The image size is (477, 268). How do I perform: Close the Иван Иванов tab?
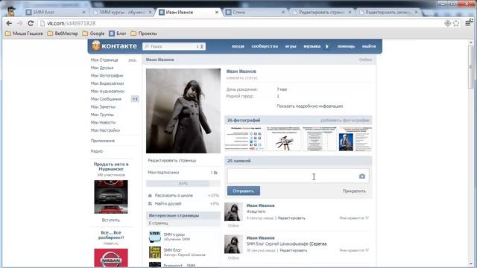pyautogui.click(x=217, y=12)
